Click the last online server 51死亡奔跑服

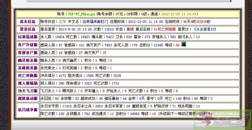coord(164,29)
